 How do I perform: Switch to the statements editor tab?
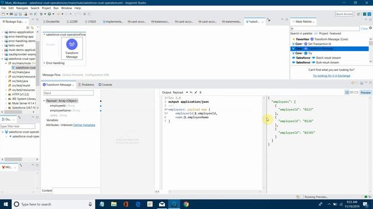[x=231, y=21]
